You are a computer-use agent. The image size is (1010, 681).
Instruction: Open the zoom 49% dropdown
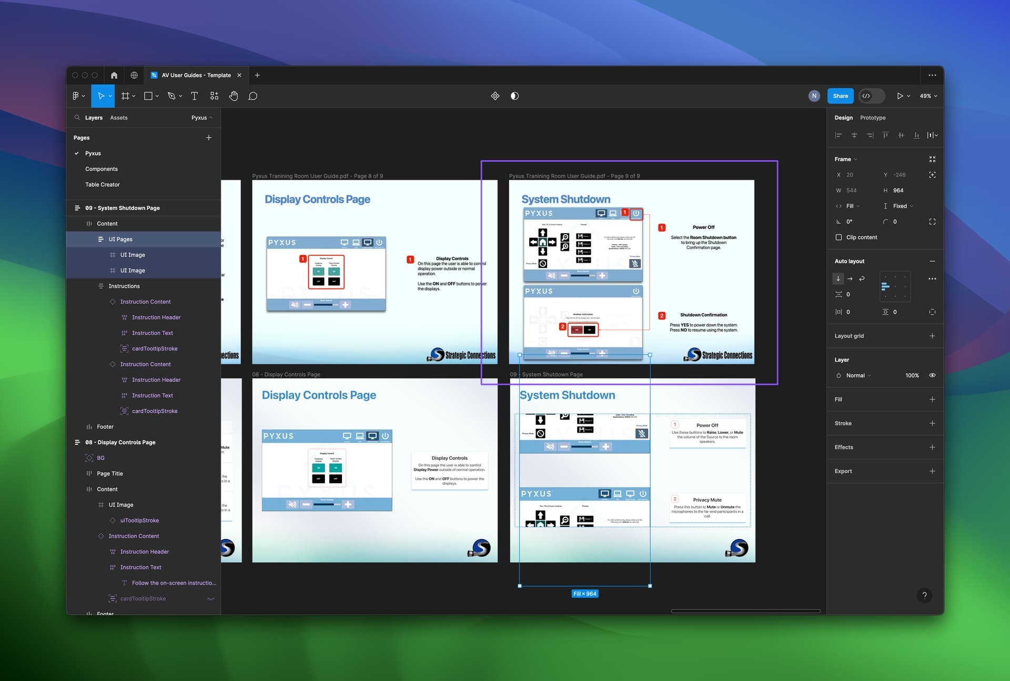(928, 96)
